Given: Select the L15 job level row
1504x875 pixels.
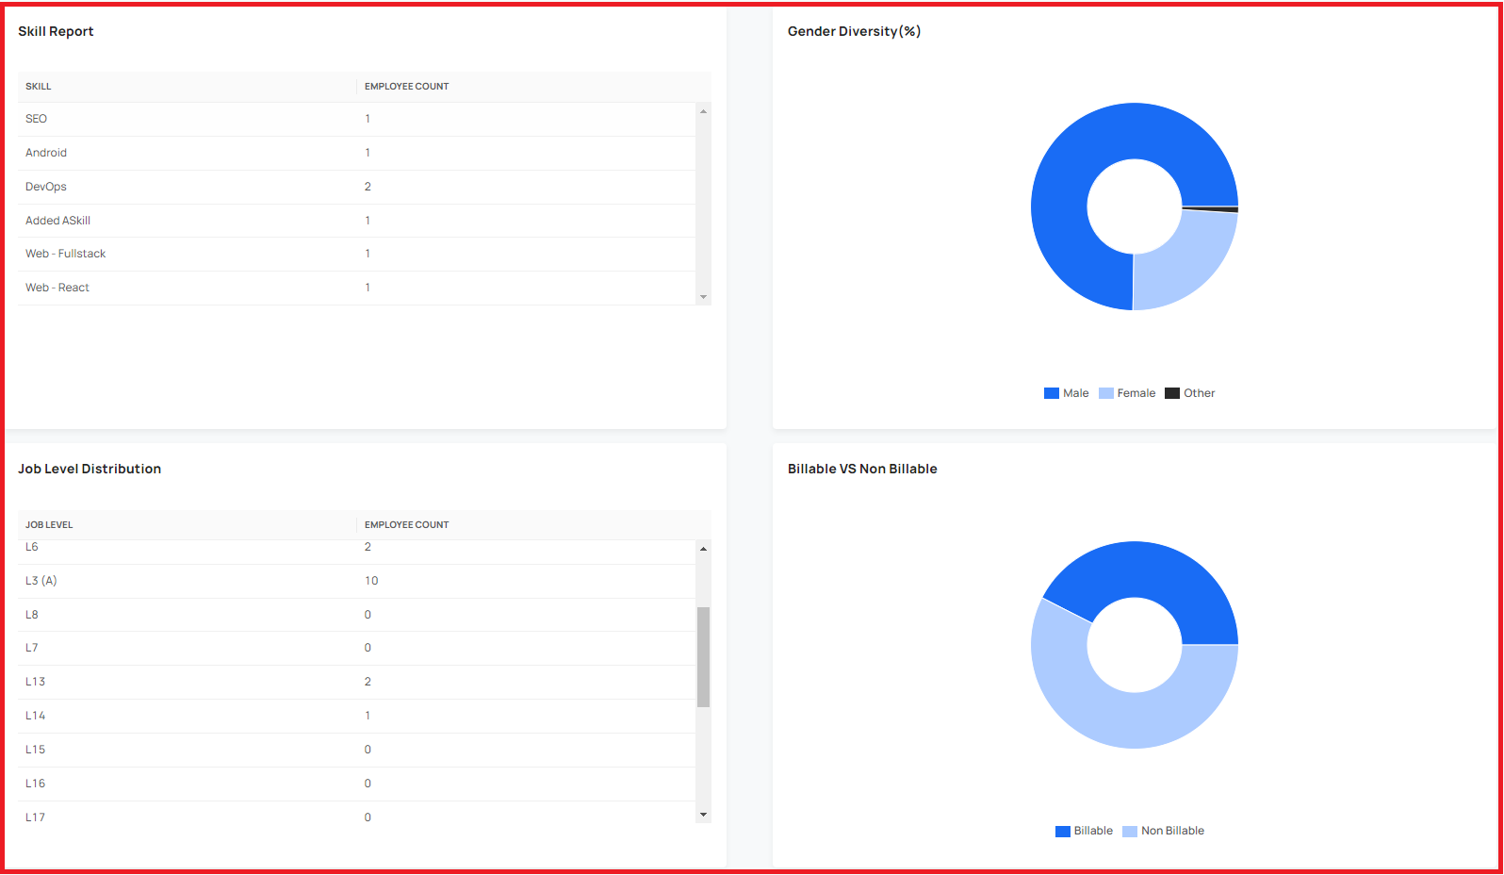Looking at the screenshot, I should 357,750.
